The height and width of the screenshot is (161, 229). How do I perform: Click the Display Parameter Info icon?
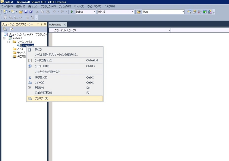(11, 18)
